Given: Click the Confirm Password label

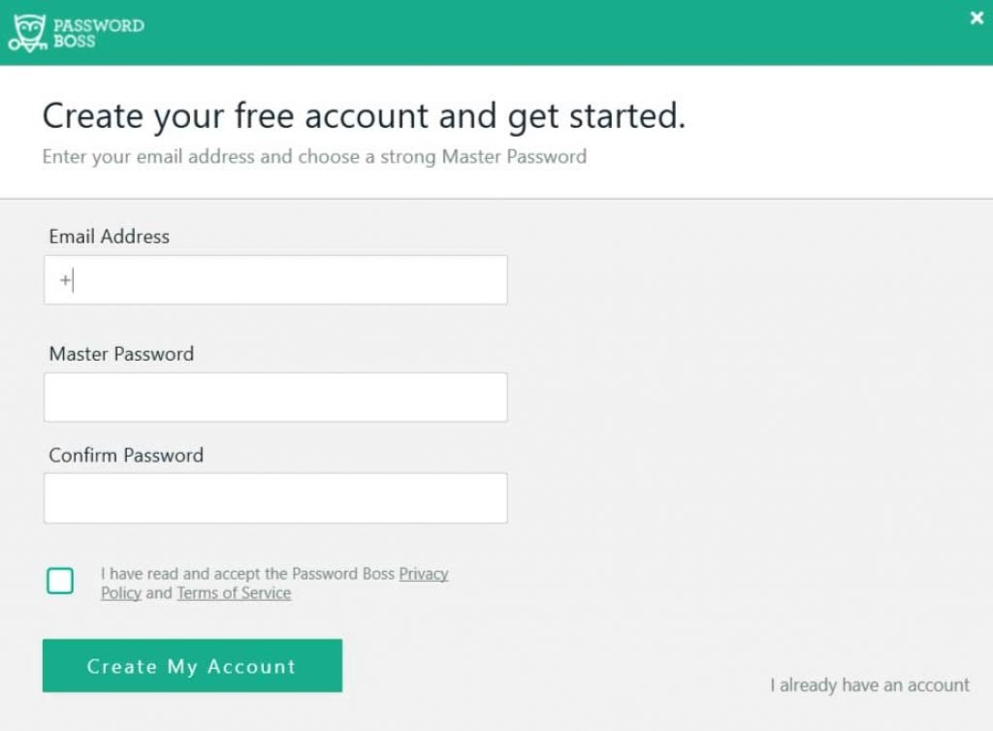Looking at the screenshot, I should [x=126, y=455].
